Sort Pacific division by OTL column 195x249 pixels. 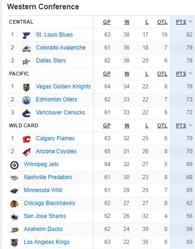[162, 74]
